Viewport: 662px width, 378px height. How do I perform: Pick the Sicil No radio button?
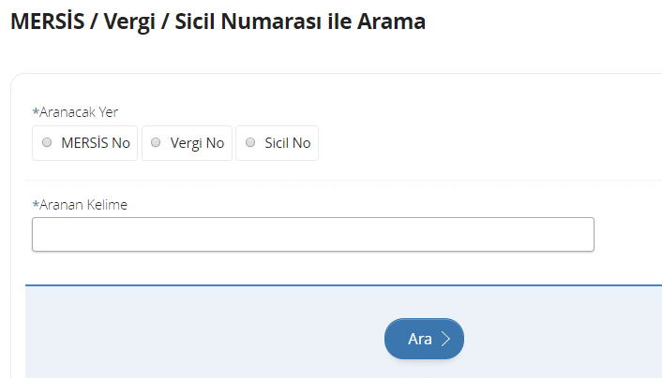[x=250, y=143]
